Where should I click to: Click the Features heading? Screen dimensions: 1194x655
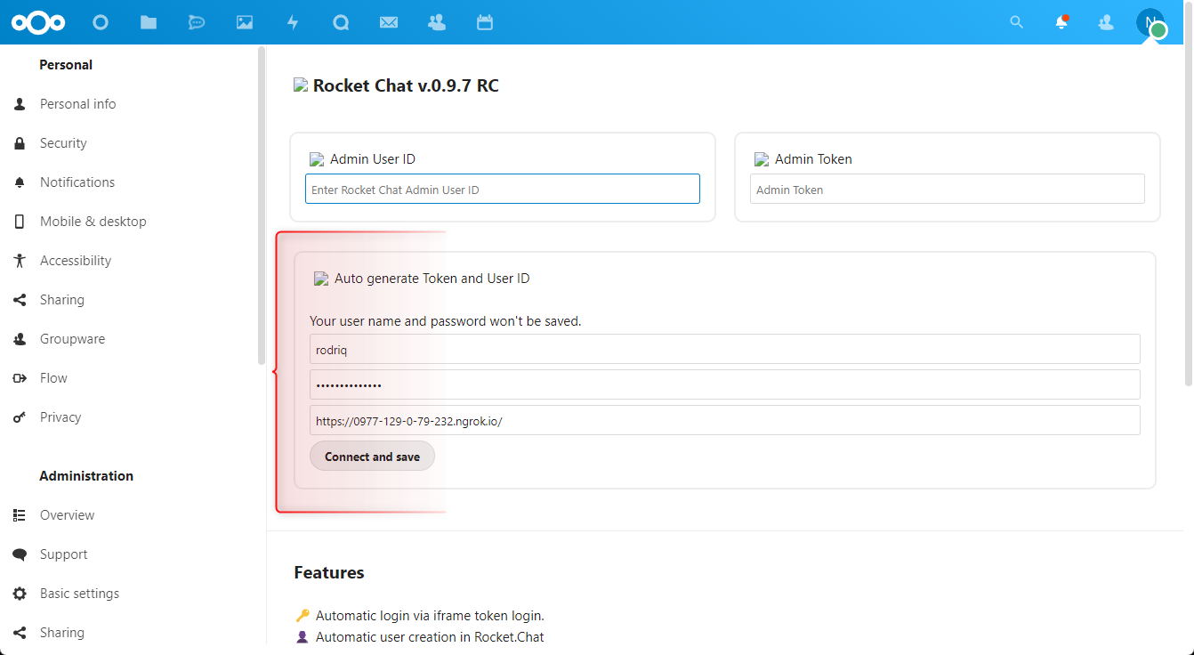(x=329, y=572)
